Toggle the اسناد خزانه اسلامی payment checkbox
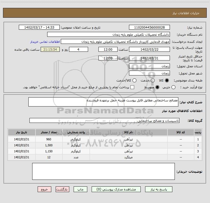The image size is (210, 203). [132, 87]
